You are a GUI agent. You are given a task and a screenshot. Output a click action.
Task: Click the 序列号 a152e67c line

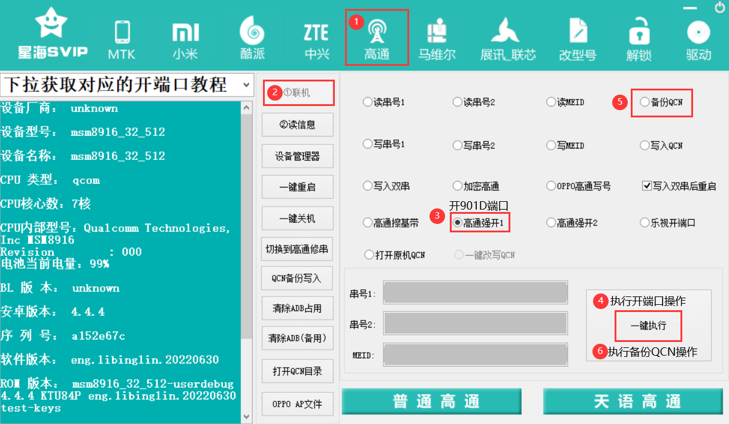coord(63,336)
